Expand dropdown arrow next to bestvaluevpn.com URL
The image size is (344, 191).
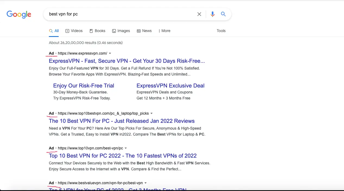tap(146, 183)
